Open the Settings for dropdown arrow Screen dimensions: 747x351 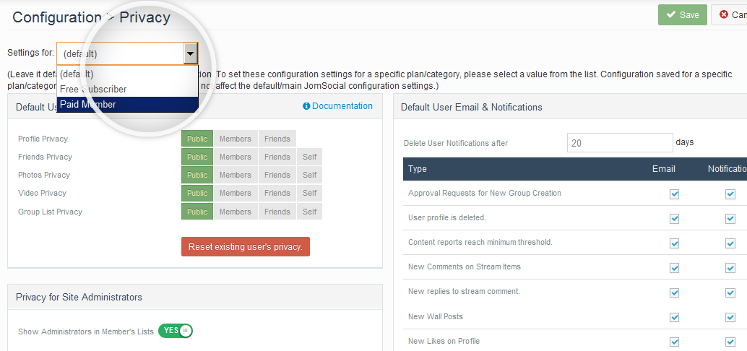click(190, 53)
